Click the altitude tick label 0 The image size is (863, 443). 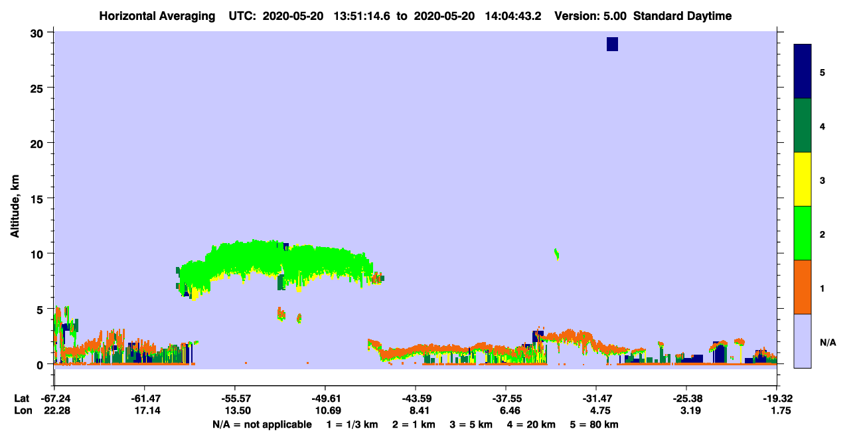click(x=41, y=364)
